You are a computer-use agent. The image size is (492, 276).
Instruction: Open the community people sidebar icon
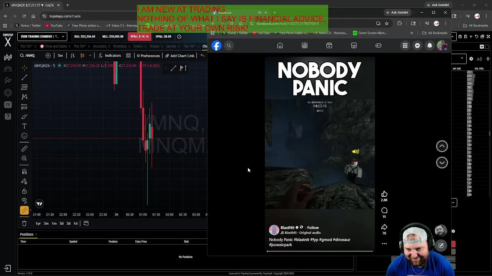(8, 69)
